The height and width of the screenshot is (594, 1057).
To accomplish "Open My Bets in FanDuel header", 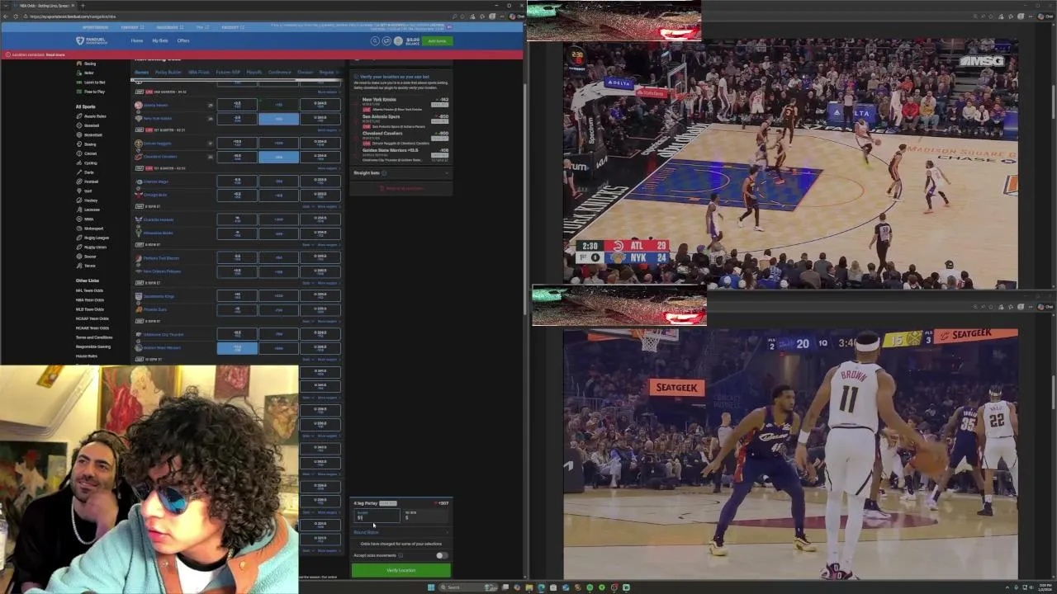I will (159, 40).
